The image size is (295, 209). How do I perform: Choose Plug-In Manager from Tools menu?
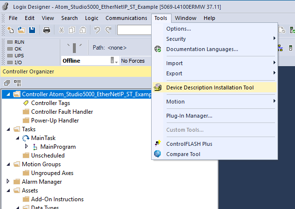click(x=189, y=116)
